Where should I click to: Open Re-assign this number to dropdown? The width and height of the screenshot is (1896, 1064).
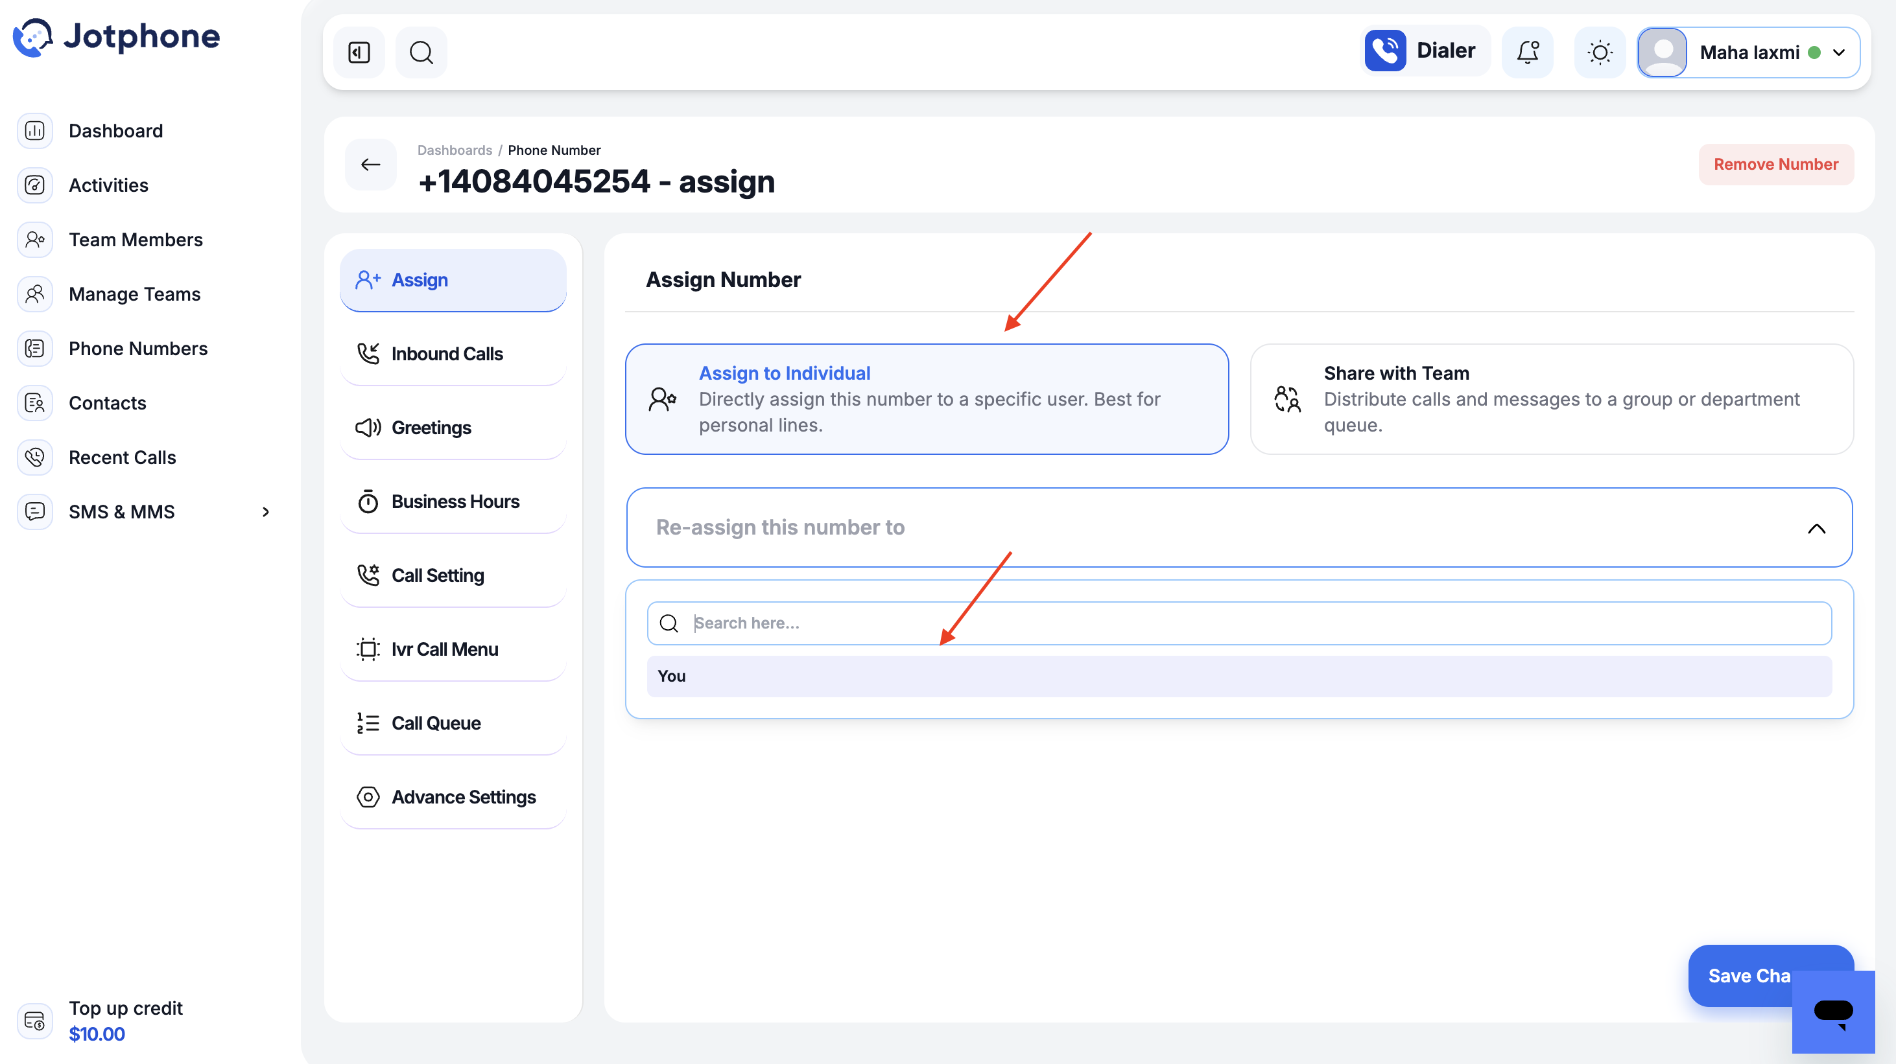tap(1238, 527)
